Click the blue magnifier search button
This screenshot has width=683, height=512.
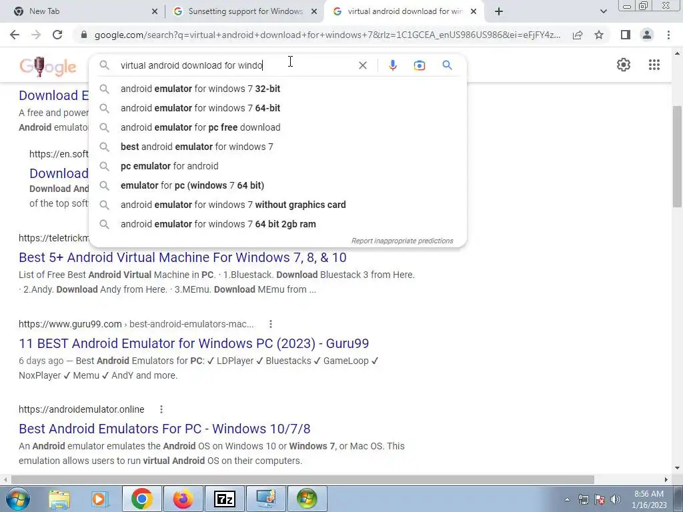coord(447,65)
